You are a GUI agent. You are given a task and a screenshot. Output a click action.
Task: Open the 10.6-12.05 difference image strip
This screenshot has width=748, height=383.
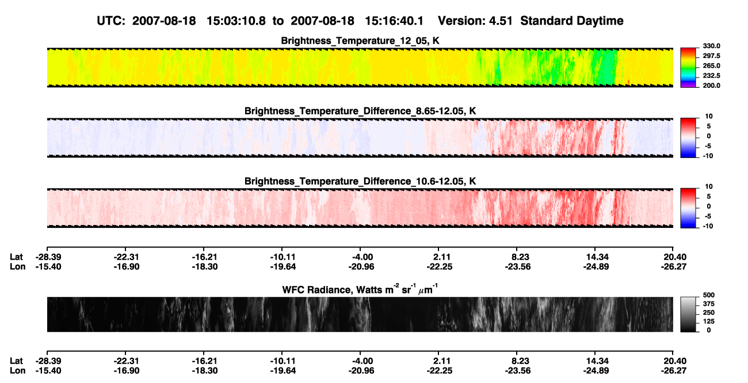(360, 208)
